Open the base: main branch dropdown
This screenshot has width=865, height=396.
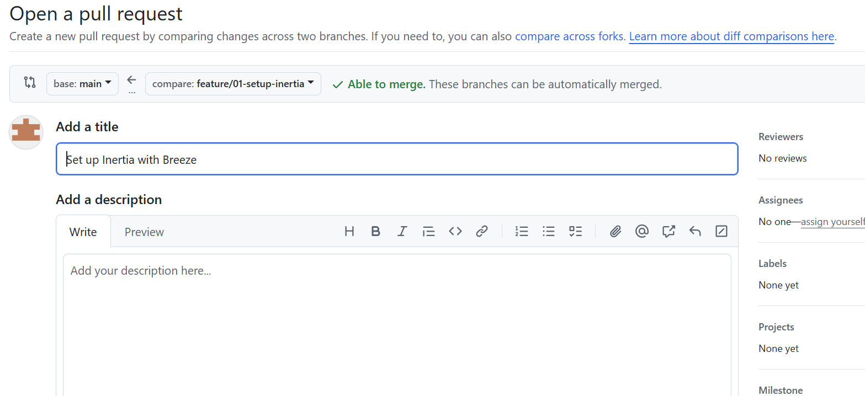point(82,84)
